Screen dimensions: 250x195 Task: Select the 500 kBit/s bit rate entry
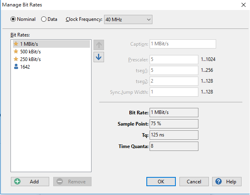[x=51, y=52]
